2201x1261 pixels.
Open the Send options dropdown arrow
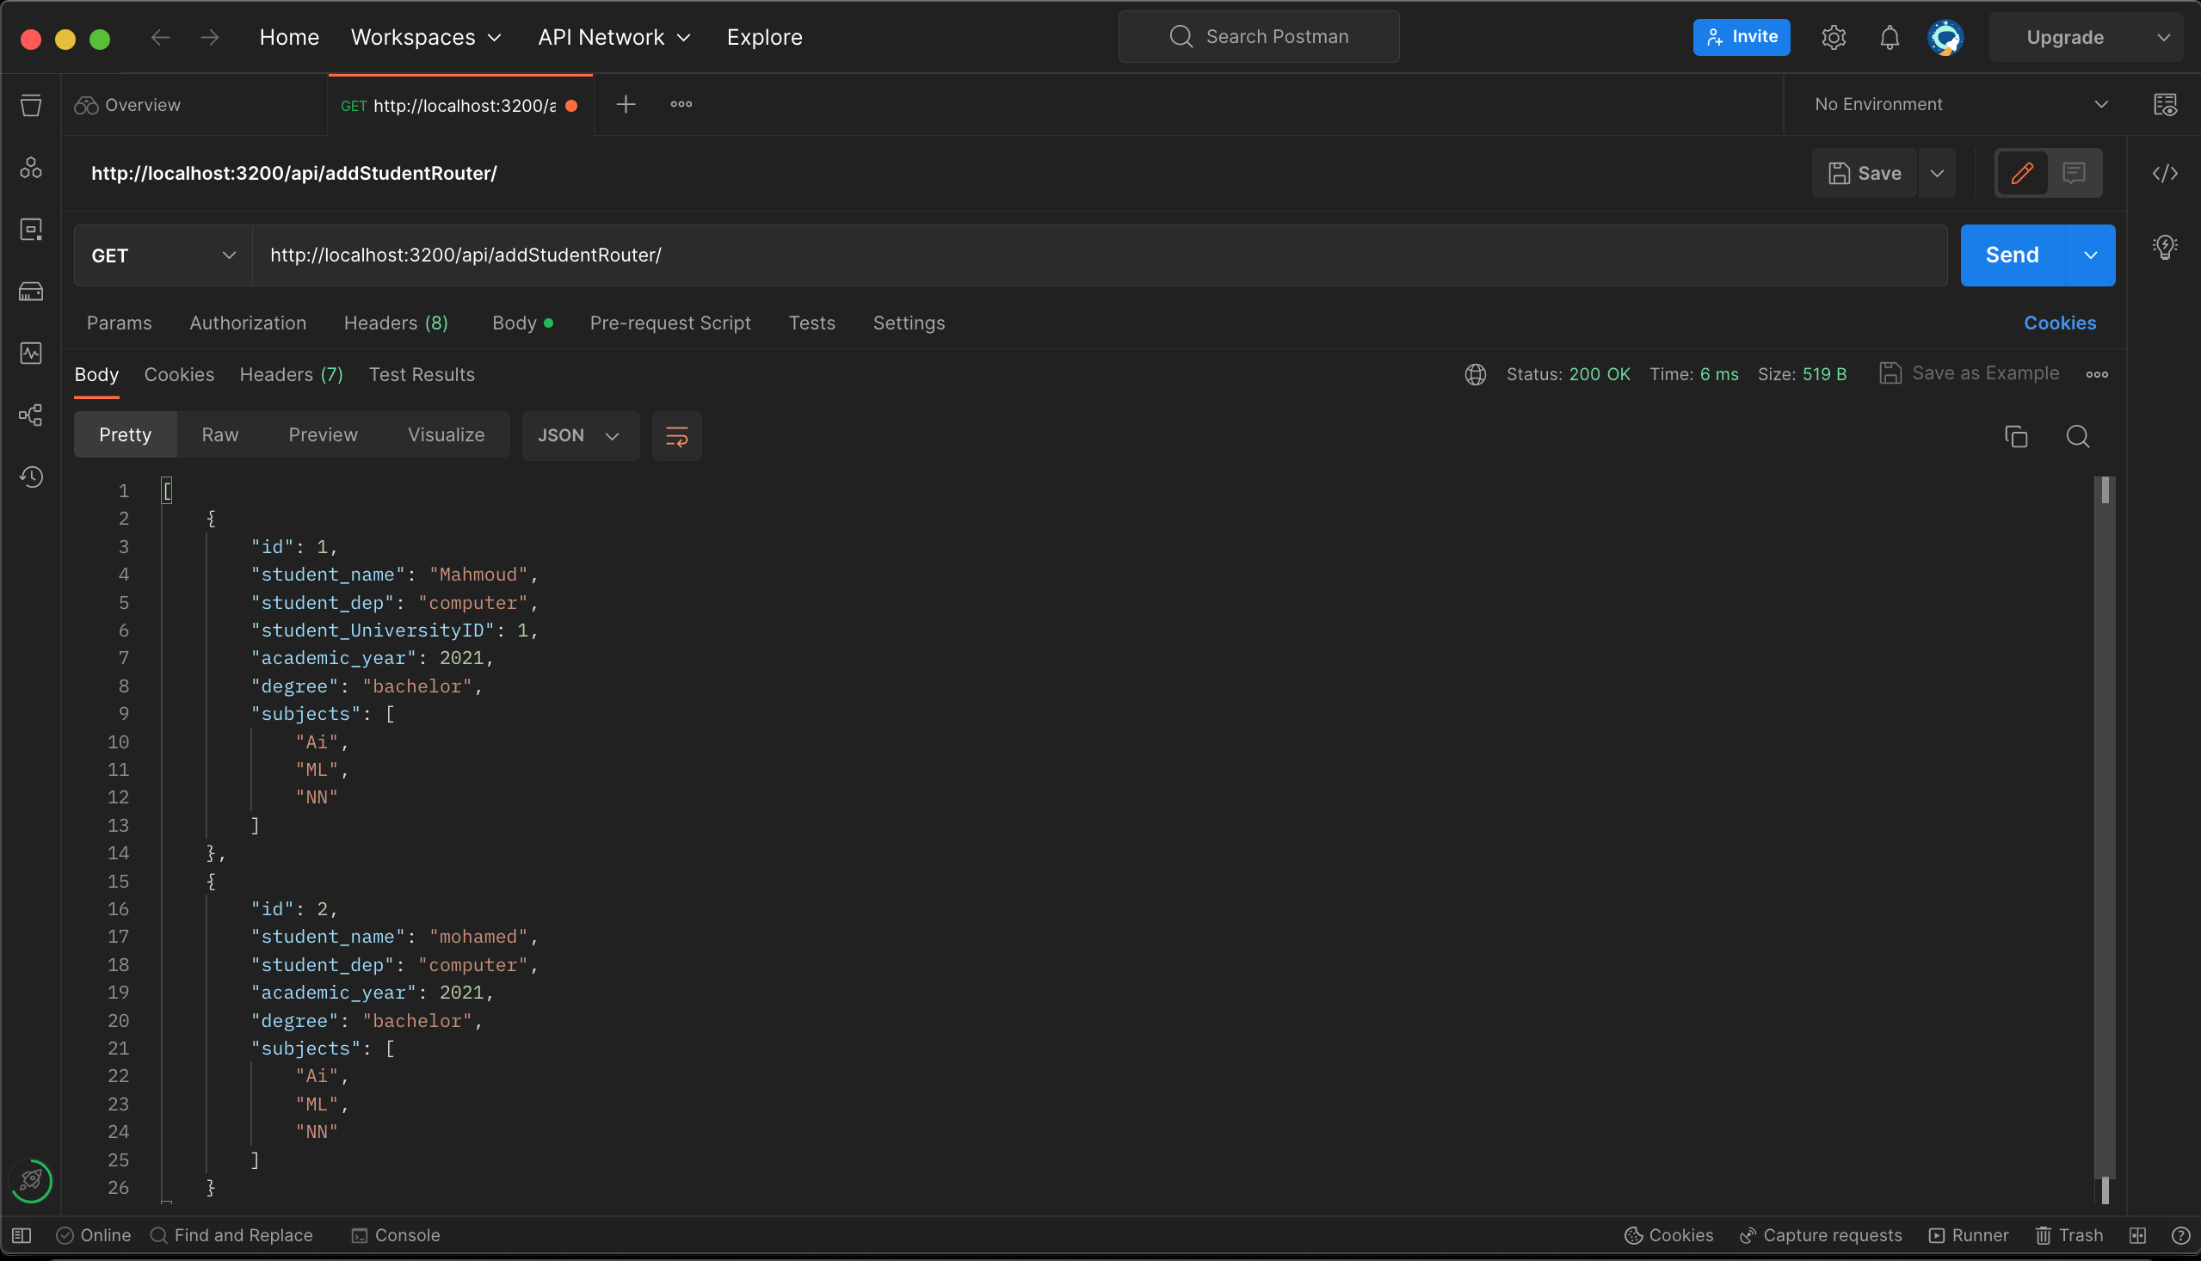(2090, 255)
